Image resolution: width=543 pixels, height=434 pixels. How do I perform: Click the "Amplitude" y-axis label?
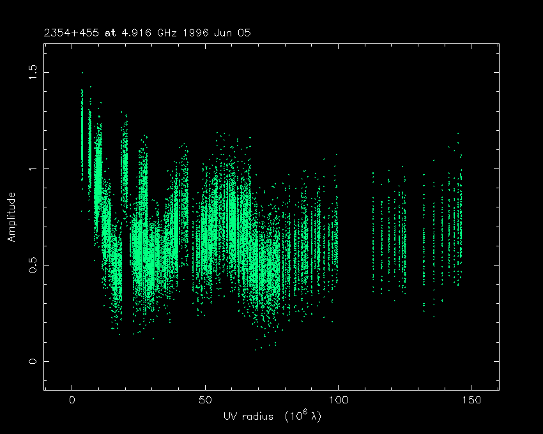pos(11,217)
